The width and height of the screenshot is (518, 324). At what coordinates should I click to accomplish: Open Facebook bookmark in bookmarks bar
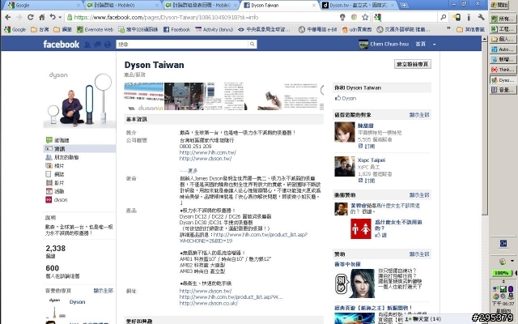point(177,29)
